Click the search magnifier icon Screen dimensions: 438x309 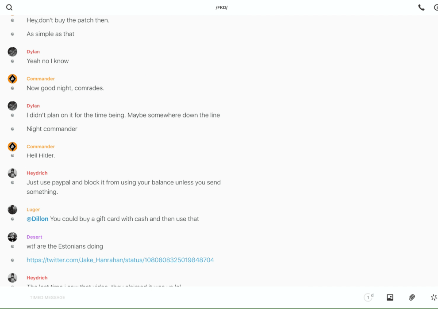[9, 8]
